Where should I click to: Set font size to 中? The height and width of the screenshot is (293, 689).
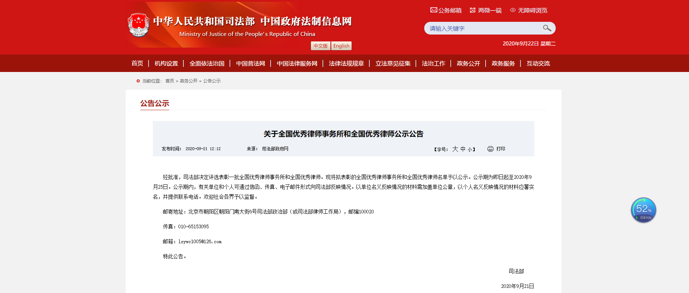463,149
